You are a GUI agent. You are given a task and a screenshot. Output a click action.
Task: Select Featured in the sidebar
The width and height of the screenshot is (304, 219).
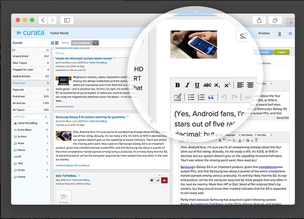point(31,90)
